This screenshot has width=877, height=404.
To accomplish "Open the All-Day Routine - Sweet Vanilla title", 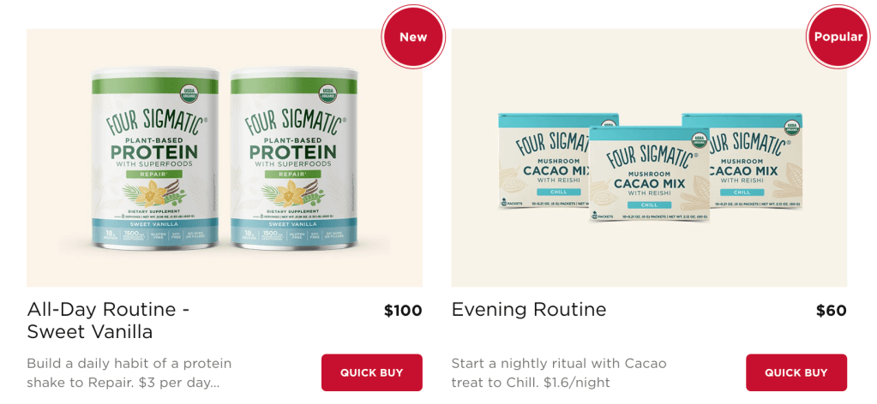I will [x=108, y=320].
